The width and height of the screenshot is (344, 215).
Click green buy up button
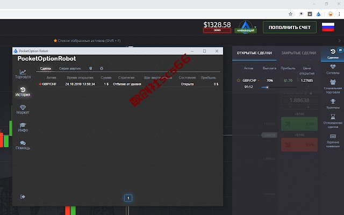(x=299, y=124)
